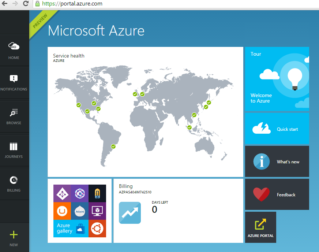Select the golden capsule gallery icon on black
The width and height of the screenshot is (319, 252).
(x=97, y=193)
